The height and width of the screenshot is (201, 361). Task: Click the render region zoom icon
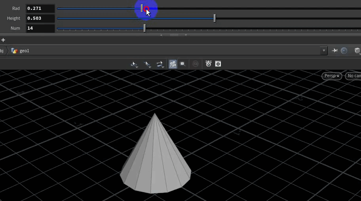pyautogui.click(x=182, y=64)
